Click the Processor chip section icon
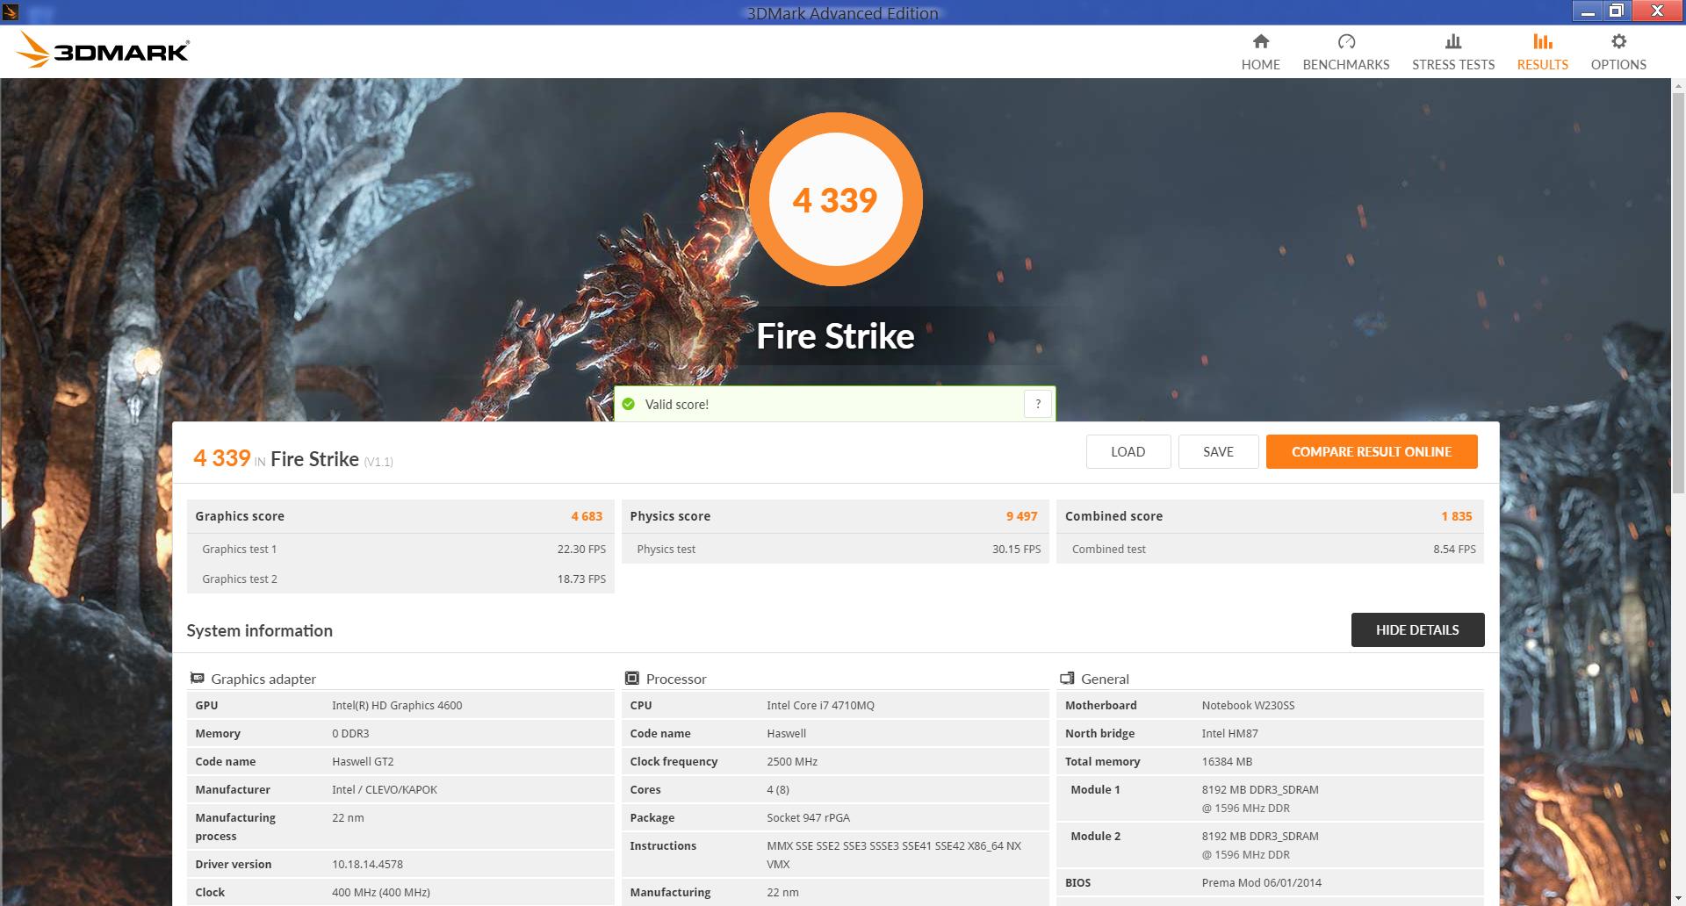 pyautogui.click(x=631, y=679)
